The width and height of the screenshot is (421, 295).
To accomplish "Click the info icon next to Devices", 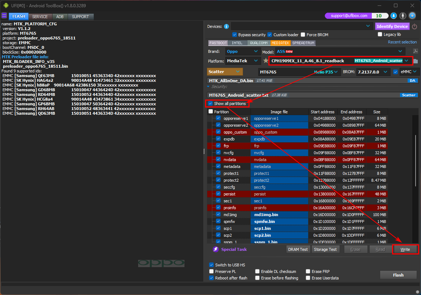I will point(226,26).
